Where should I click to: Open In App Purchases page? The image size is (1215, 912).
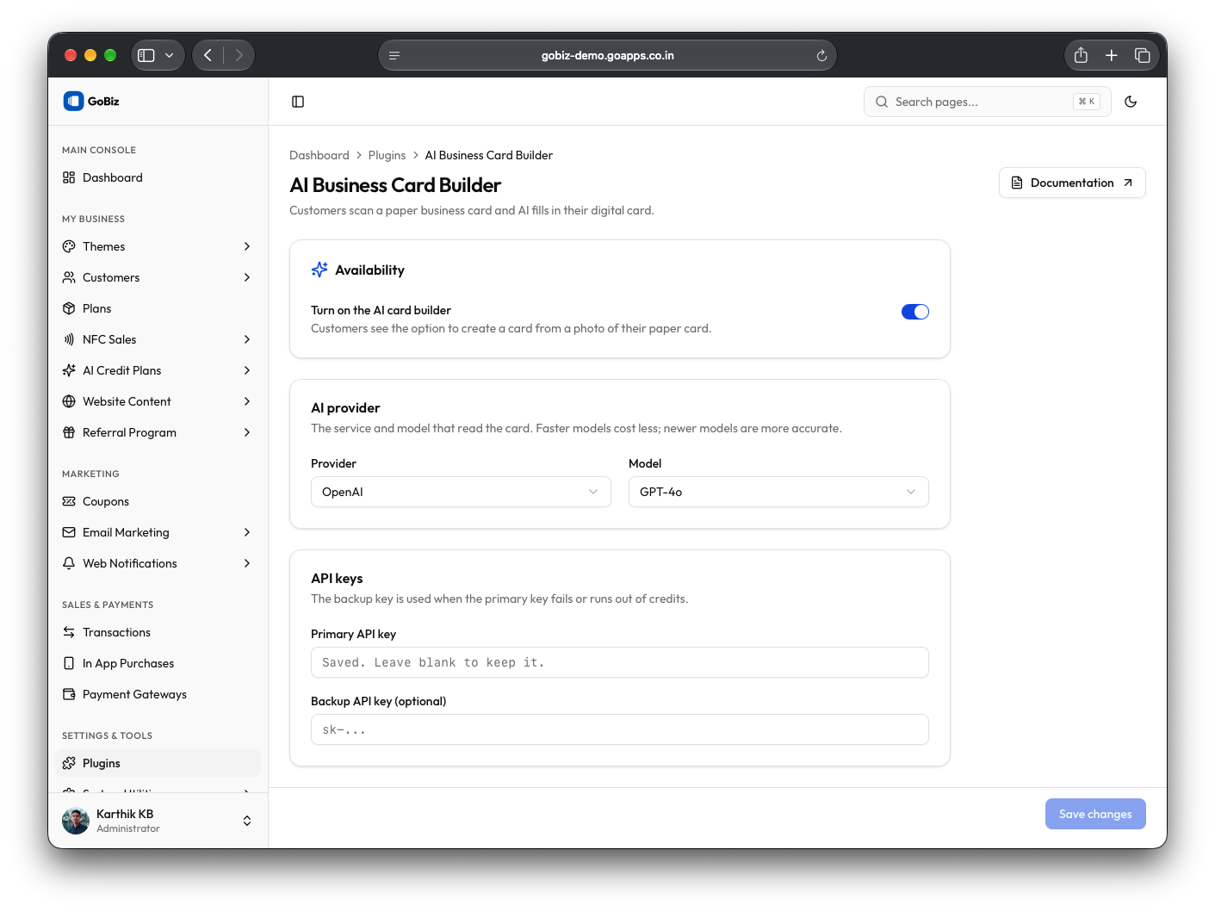coord(158,663)
